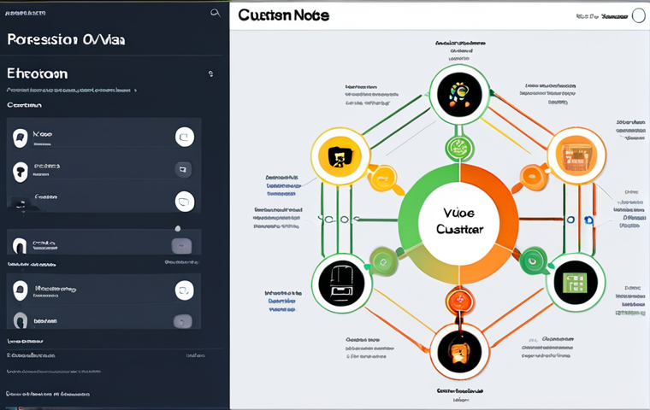Click the 'Eheotaon' section heading
Viewport: 650px width, 410px height.
click(38, 73)
